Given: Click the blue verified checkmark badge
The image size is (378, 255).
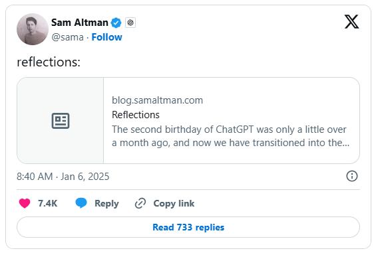Looking at the screenshot, I should pyautogui.click(x=116, y=23).
